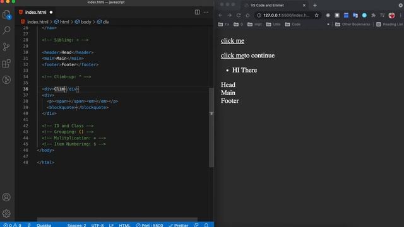Open the translate extension icon
Viewport: 404px width, 227px height.
pyautogui.click(x=355, y=15)
